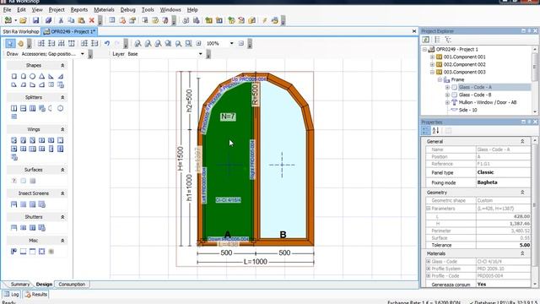Choose the circular splitter icon
Image resolution: width=540 pixels, height=304 pixels.
60,108
